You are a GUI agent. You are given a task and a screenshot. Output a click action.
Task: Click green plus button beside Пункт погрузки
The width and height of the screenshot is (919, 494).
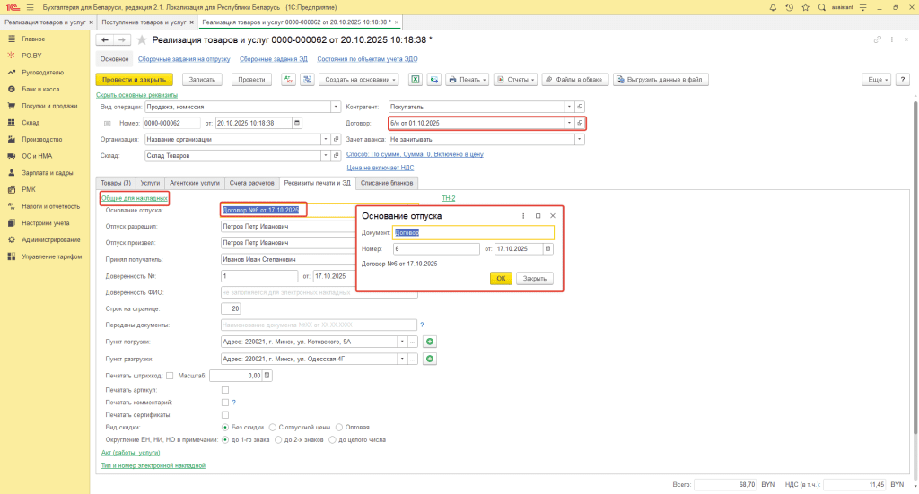point(430,342)
